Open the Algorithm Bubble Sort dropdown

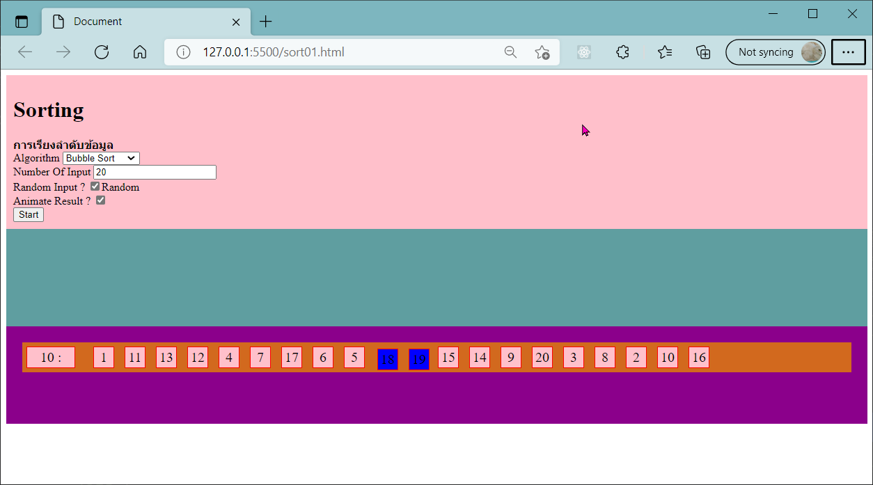click(101, 159)
